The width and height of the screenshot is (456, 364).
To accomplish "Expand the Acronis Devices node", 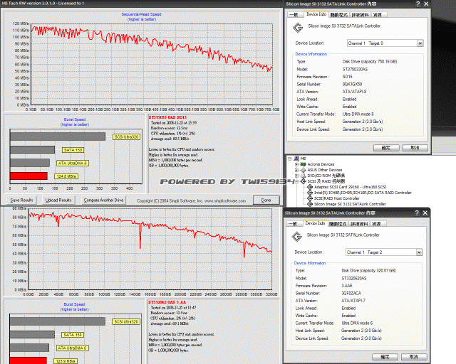I will (x=296, y=164).
